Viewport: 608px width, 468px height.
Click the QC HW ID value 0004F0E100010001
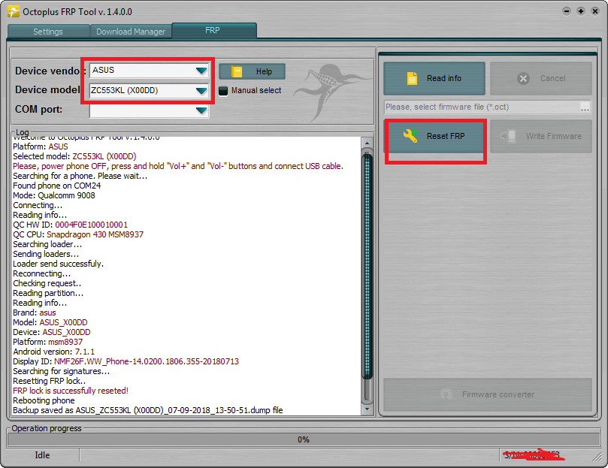91,225
